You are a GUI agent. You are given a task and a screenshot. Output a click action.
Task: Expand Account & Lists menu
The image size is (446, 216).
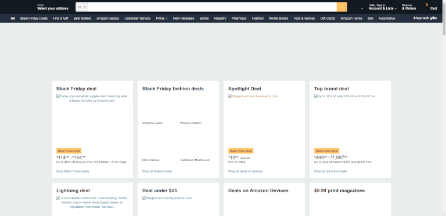point(382,7)
